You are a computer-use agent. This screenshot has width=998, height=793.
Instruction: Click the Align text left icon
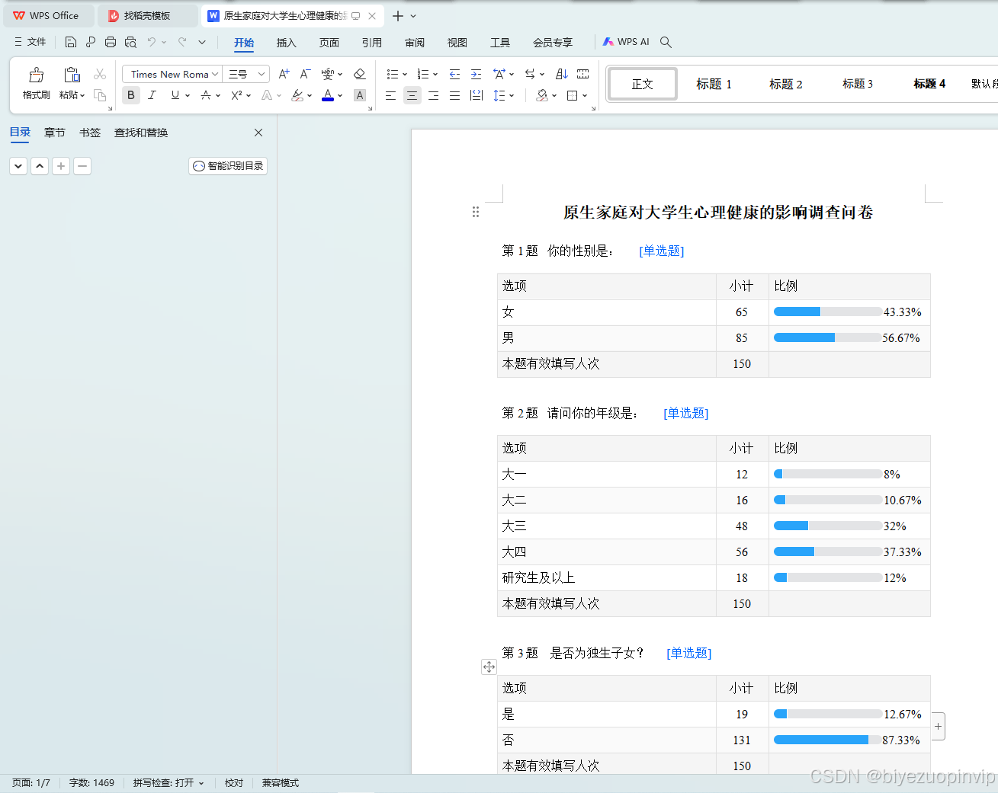[390, 95]
